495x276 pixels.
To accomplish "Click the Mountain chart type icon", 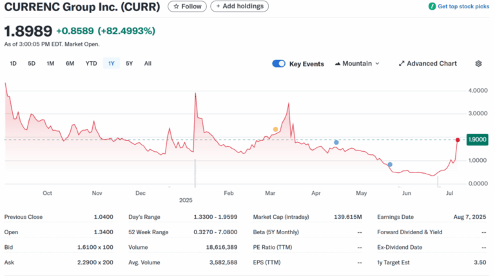I will click(338, 64).
